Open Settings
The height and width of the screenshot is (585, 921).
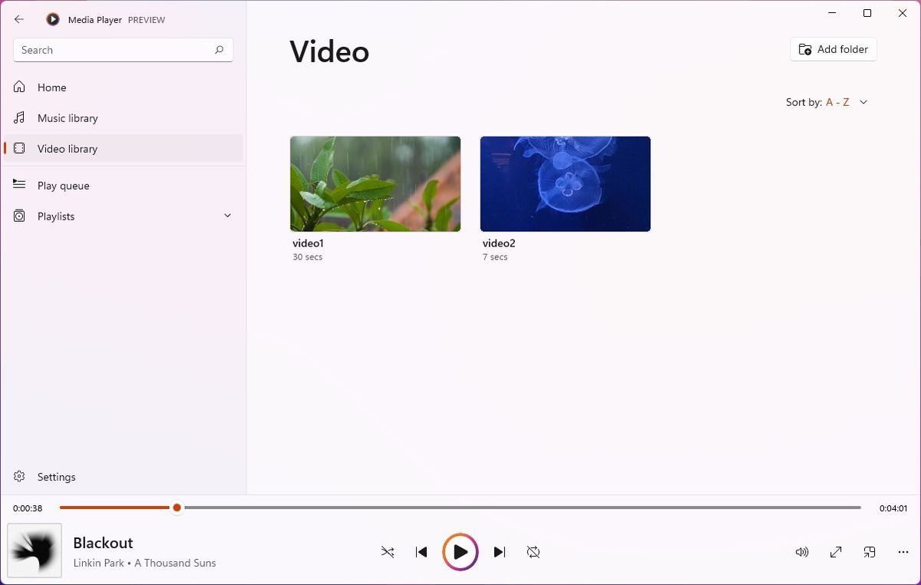(56, 476)
